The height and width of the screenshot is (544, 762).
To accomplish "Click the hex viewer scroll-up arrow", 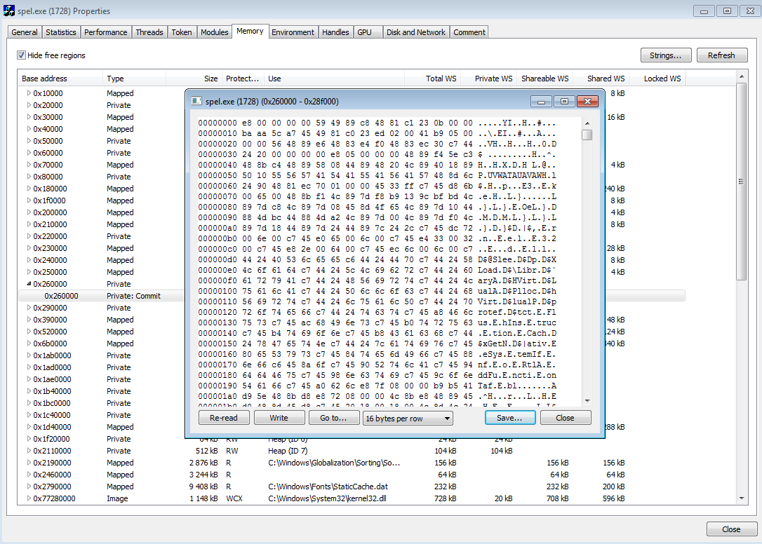I will tap(587, 123).
